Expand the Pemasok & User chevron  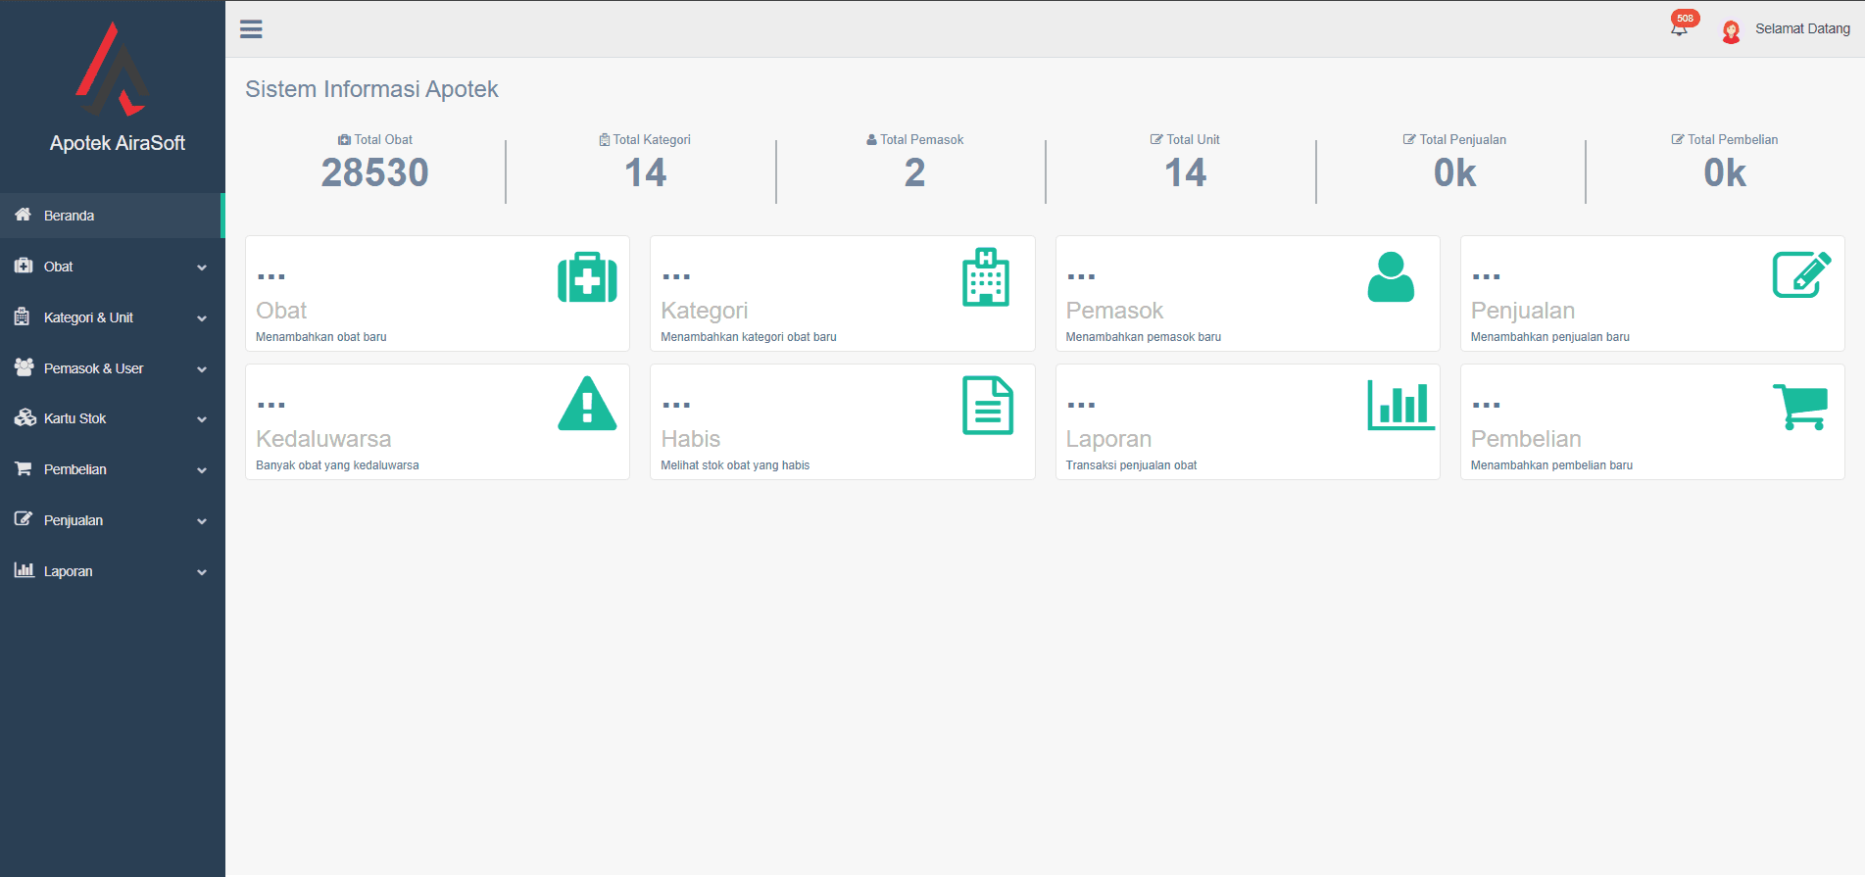[x=202, y=369]
